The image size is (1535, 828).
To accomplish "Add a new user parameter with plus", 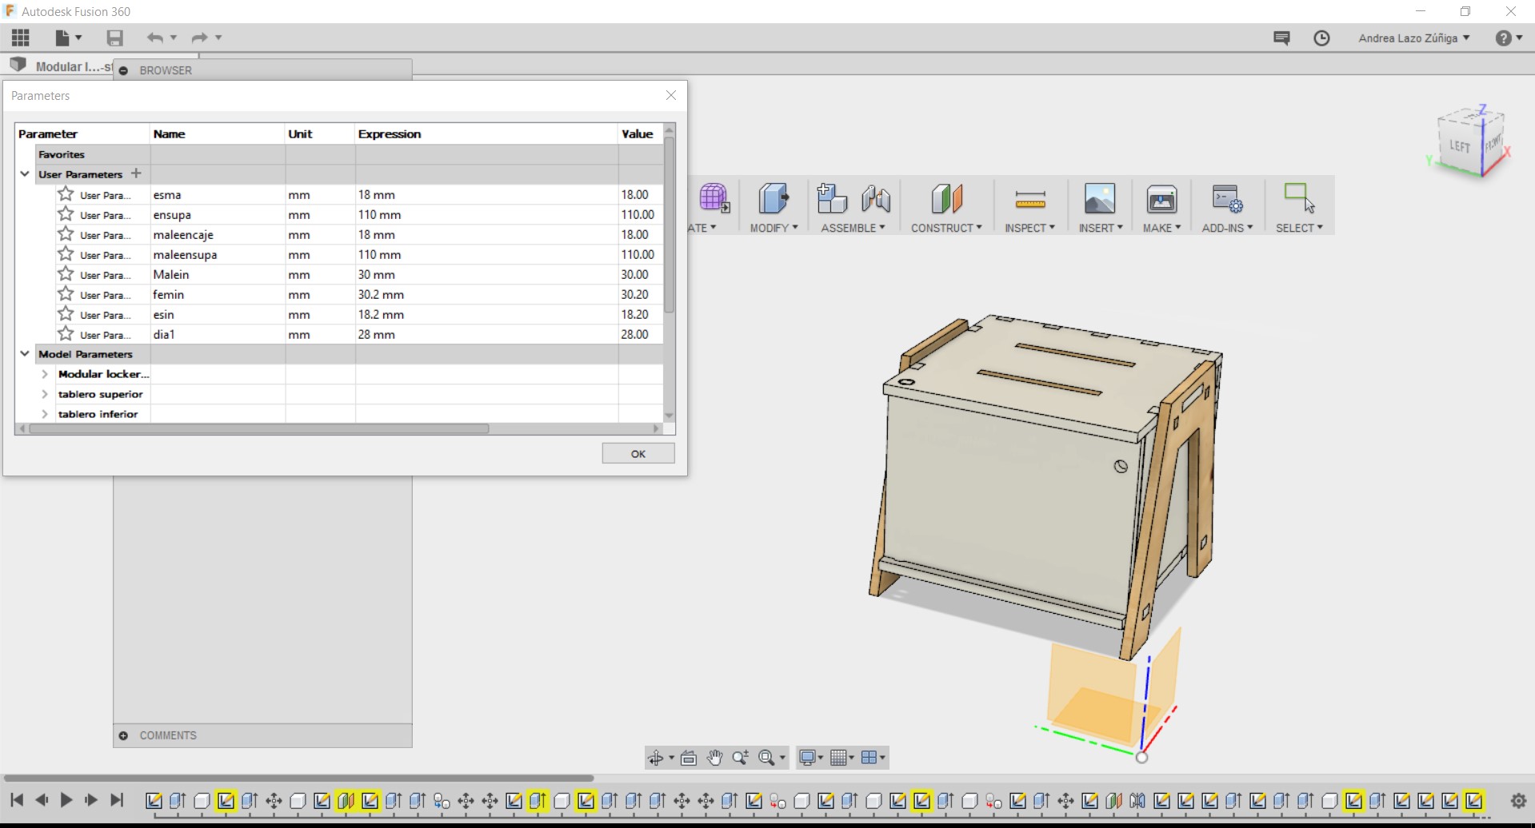I will (136, 173).
